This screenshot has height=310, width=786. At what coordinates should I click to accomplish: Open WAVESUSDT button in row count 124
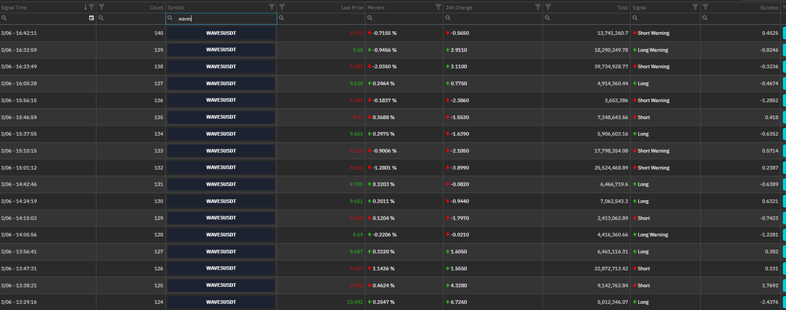(x=221, y=301)
